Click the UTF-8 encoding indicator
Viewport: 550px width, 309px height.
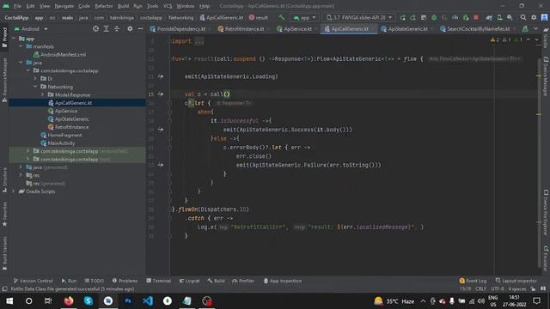[498, 288]
